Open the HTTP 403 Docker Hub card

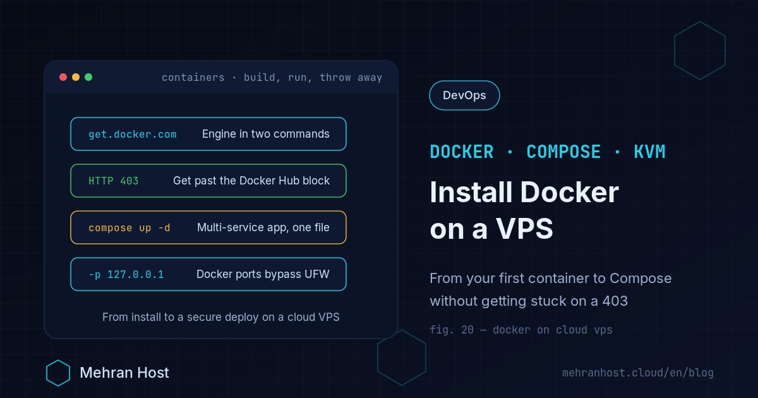(x=208, y=181)
